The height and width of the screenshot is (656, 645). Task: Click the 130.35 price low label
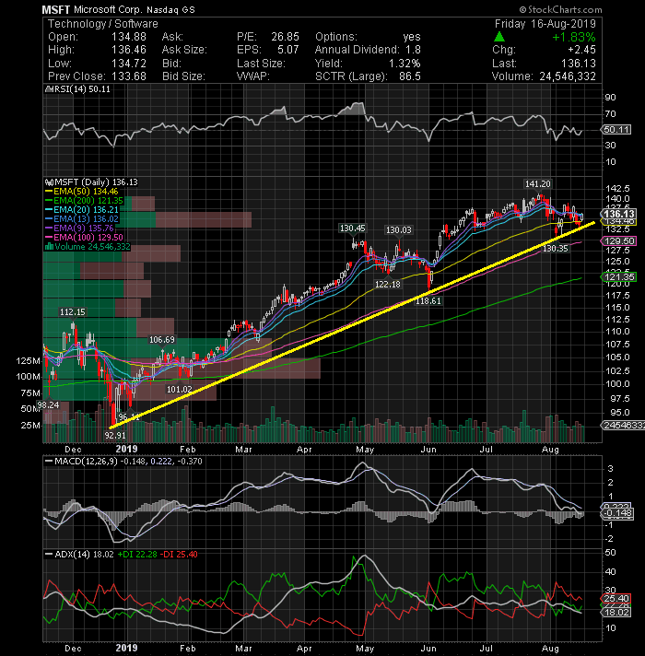coord(556,248)
